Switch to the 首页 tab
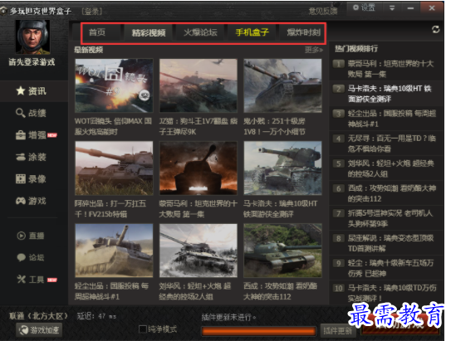451x341 pixels. (97, 32)
